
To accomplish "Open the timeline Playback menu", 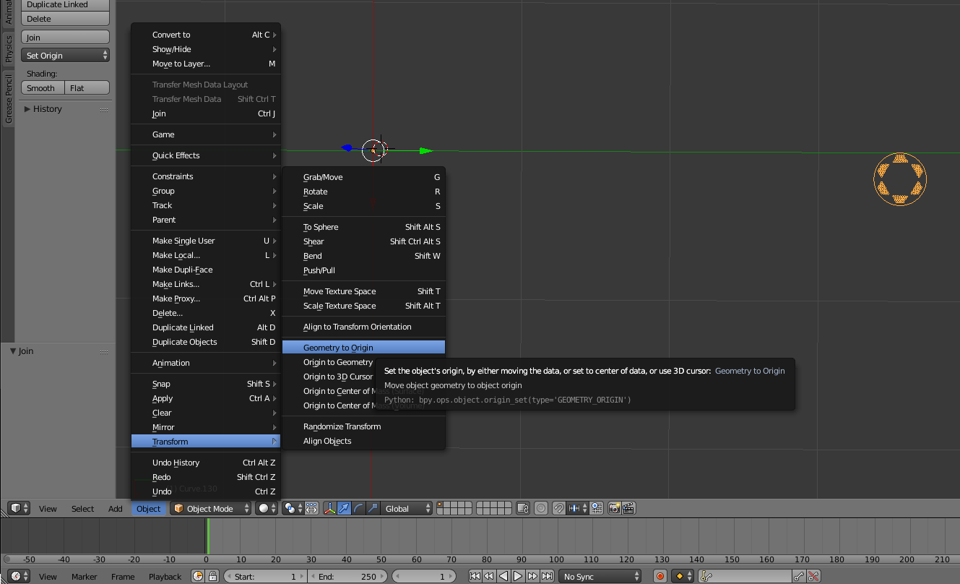I will click(x=165, y=576).
